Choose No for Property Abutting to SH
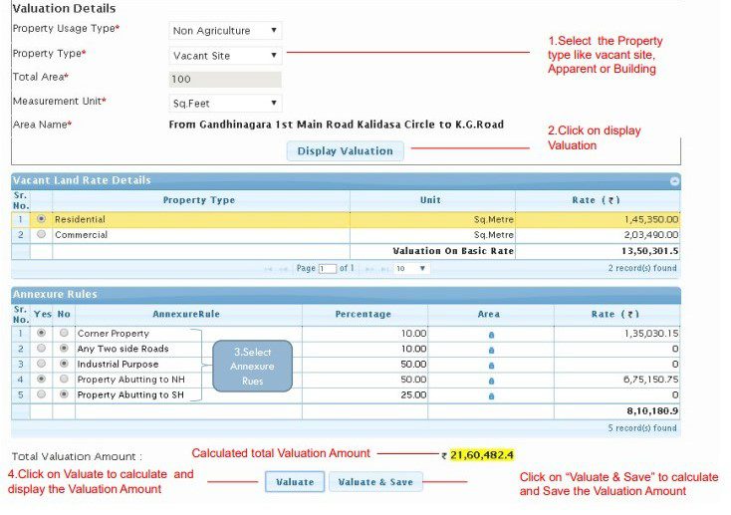The height and width of the screenshot is (515, 731). [64, 394]
